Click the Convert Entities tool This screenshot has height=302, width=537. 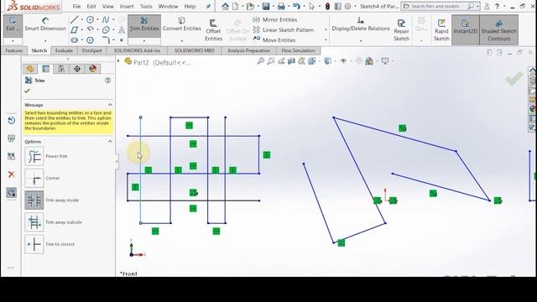(182, 24)
